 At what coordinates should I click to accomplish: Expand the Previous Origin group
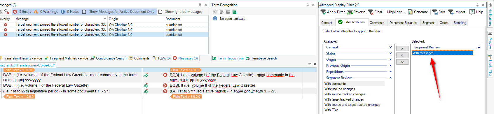390,66
